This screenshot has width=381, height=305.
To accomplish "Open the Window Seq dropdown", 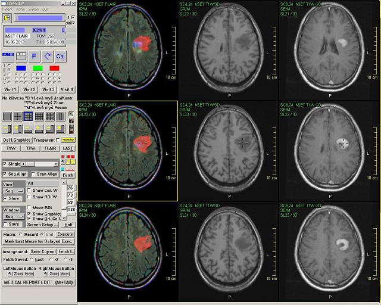I will (13, 217).
